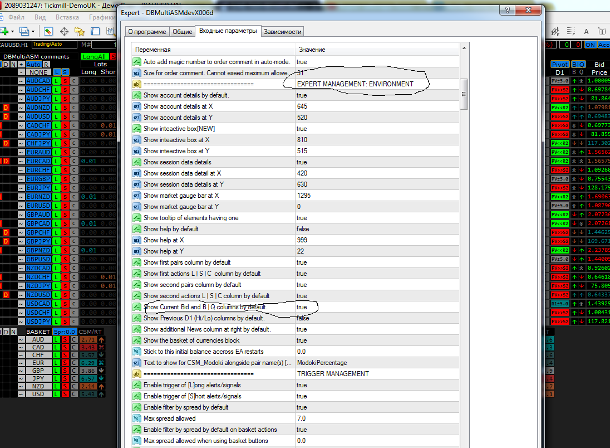Toggle the Pivot column button
The height and width of the screenshot is (448, 610).
tap(560, 65)
